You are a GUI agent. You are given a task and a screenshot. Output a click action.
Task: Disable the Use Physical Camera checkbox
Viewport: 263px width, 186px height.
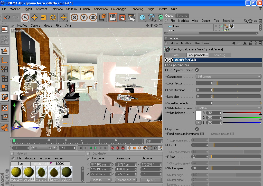(x=197, y=70)
